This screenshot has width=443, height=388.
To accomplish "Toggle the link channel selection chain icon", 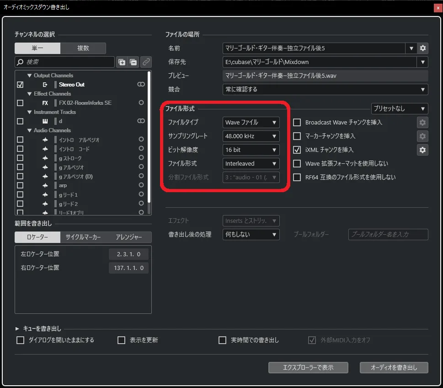I will [x=145, y=62].
